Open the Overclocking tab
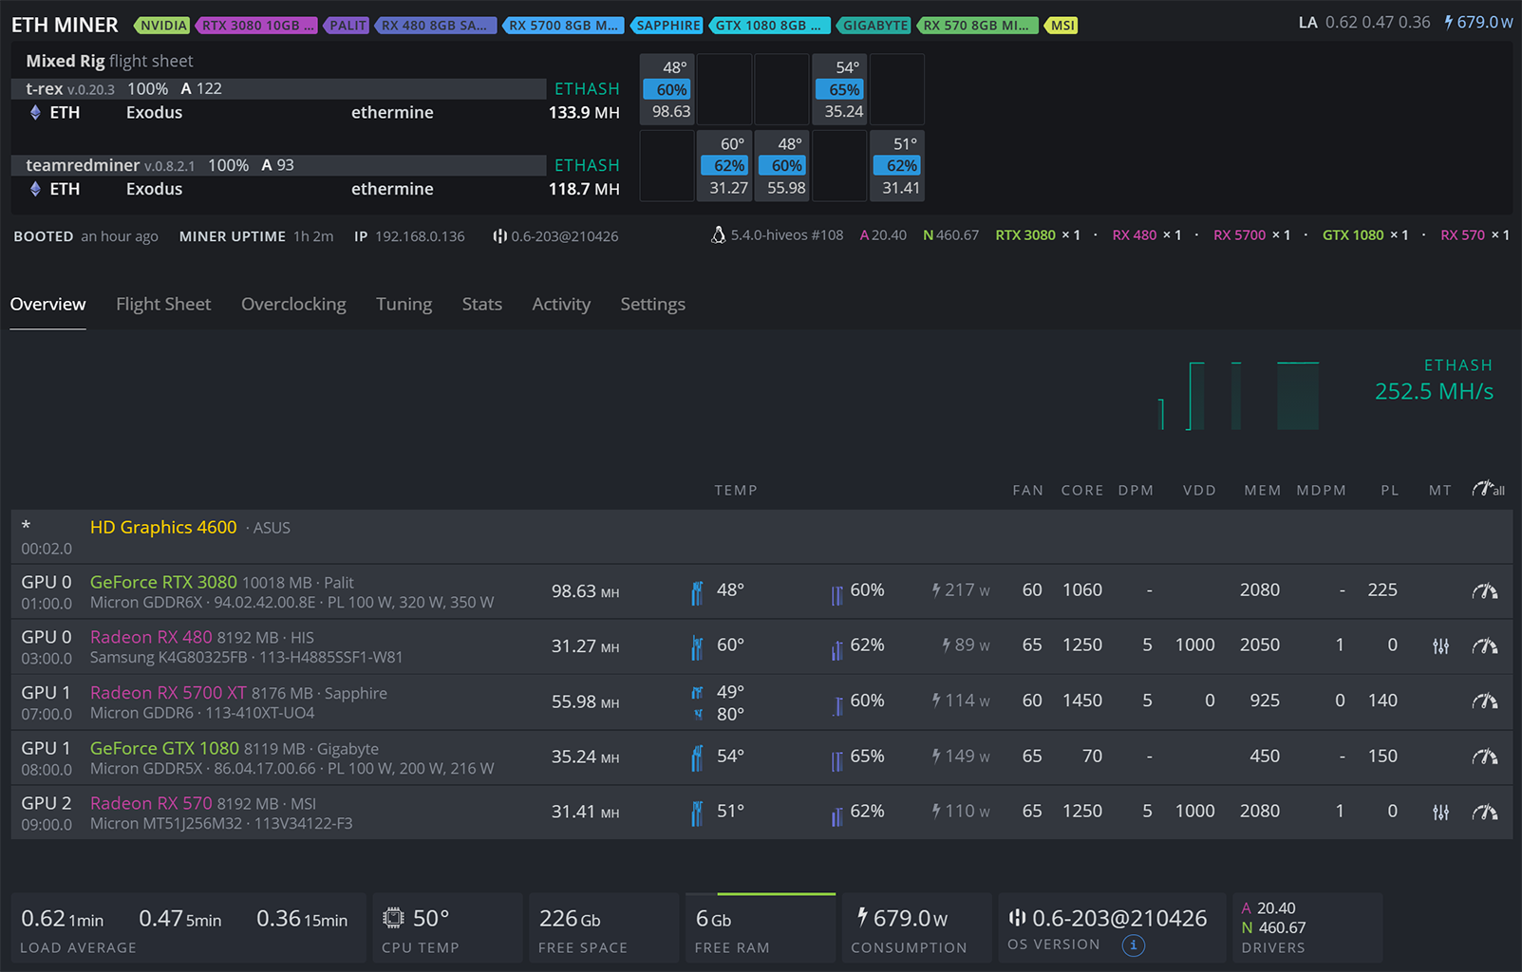 pos(293,304)
